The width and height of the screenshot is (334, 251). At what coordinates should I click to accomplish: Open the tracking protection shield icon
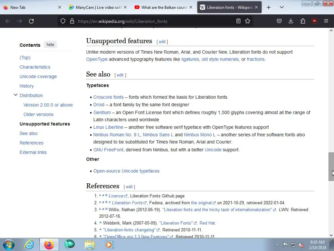pyautogui.click(x=63, y=21)
